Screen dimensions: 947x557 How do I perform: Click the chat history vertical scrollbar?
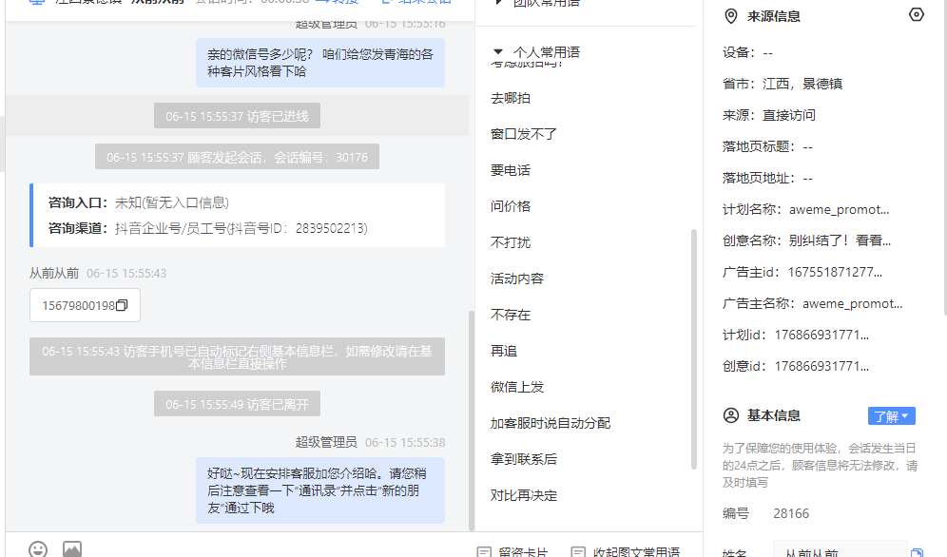pos(472,419)
